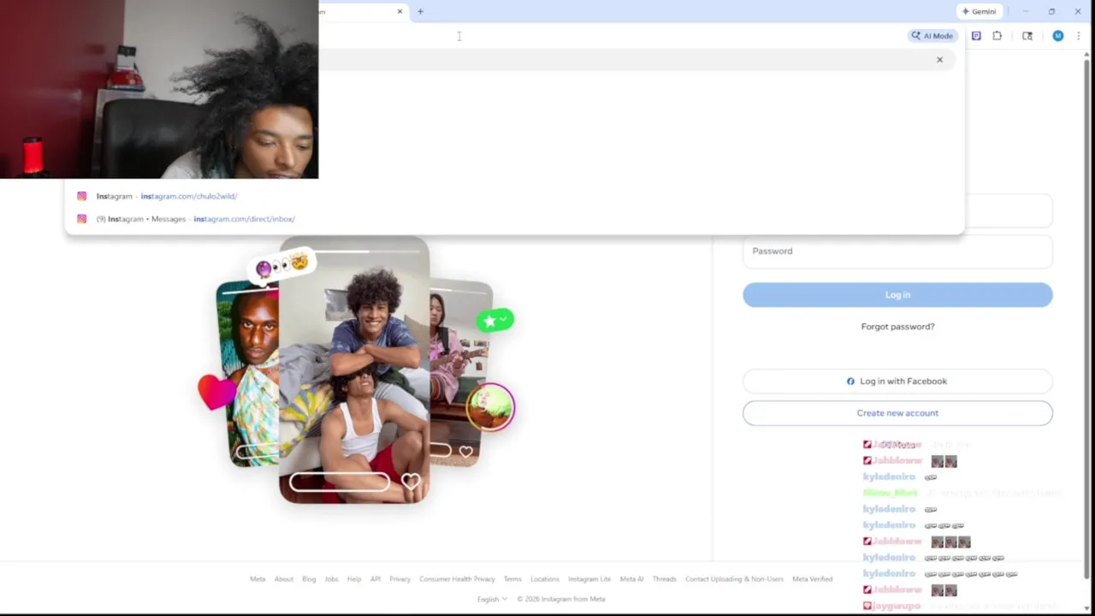Image resolution: width=1095 pixels, height=616 pixels.
Task: Close the current browser tab
Action: 400,11
